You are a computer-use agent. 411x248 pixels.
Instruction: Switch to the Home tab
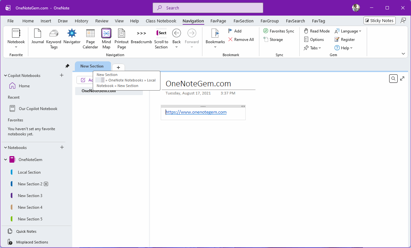click(28, 21)
